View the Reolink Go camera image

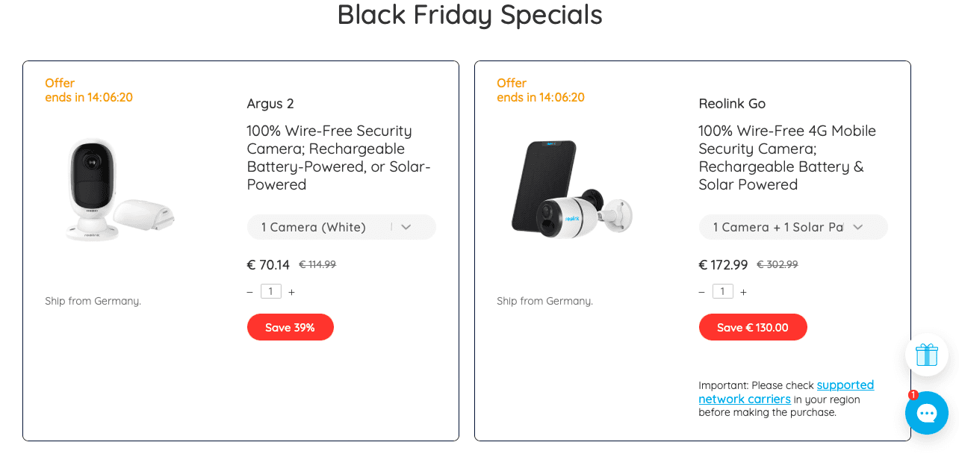click(x=571, y=189)
